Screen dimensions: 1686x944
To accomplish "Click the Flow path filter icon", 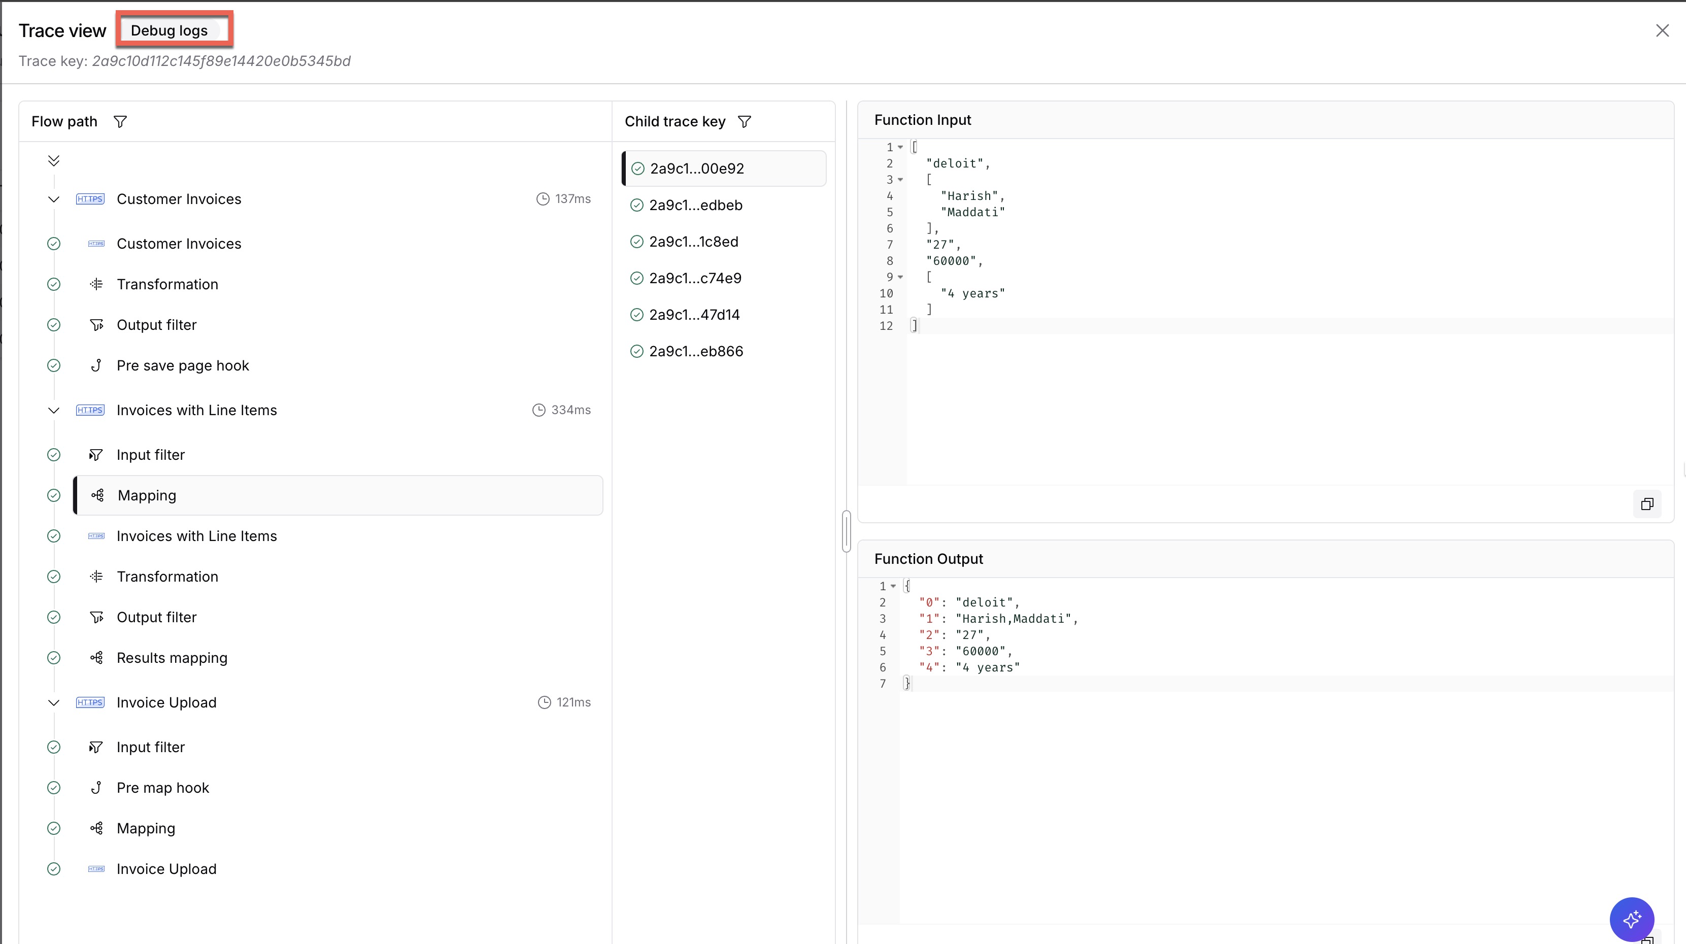I will point(120,122).
